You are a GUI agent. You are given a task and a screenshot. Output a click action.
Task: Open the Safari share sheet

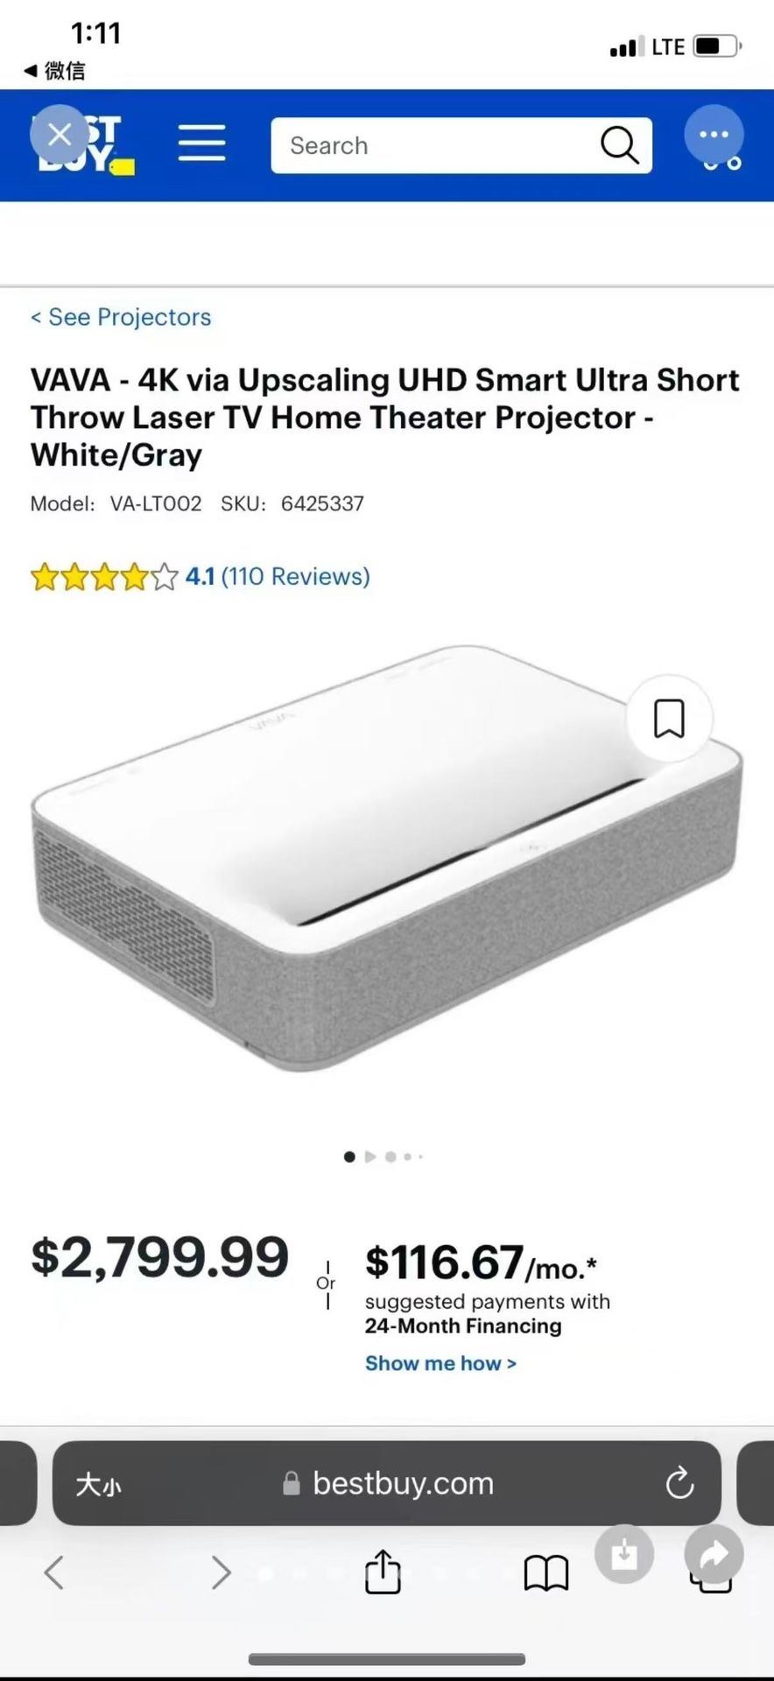tap(383, 1571)
